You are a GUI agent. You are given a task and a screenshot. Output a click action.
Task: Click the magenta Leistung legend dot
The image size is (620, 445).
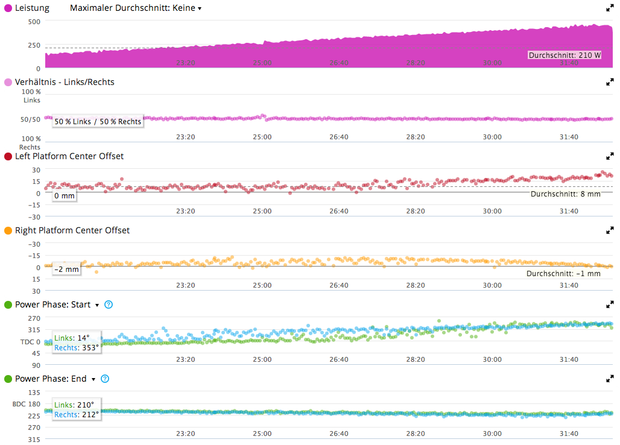click(x=8, y=8)
